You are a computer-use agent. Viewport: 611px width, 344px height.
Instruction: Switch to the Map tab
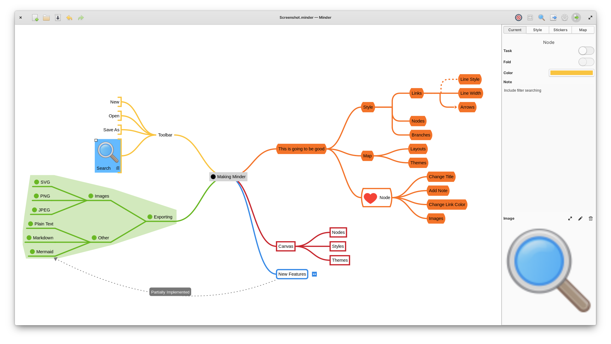pyautogui.click(x=583, y=29)
